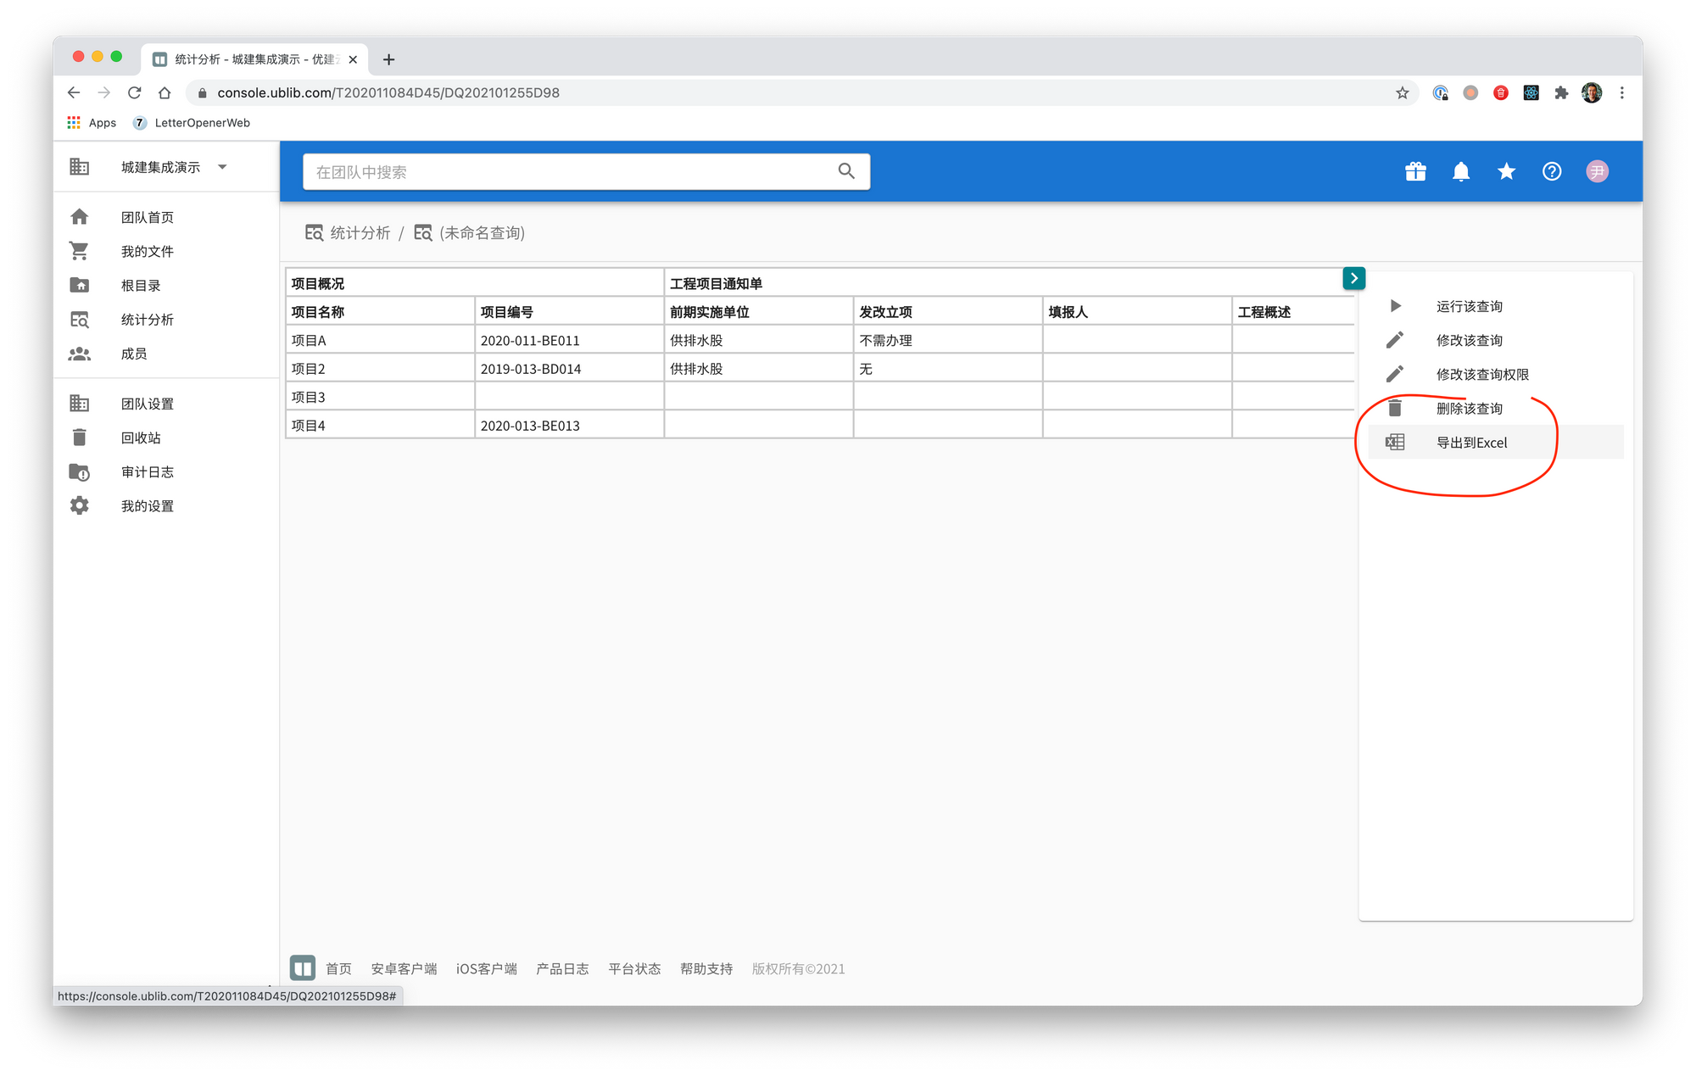Open 回收站 in the sidebar

click(x=141, y=438)
